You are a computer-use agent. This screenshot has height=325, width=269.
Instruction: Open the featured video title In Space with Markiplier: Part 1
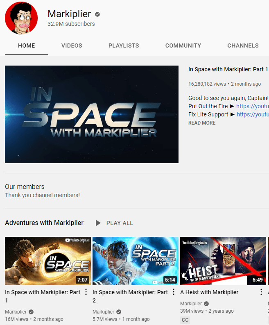[x=228, y=69]
